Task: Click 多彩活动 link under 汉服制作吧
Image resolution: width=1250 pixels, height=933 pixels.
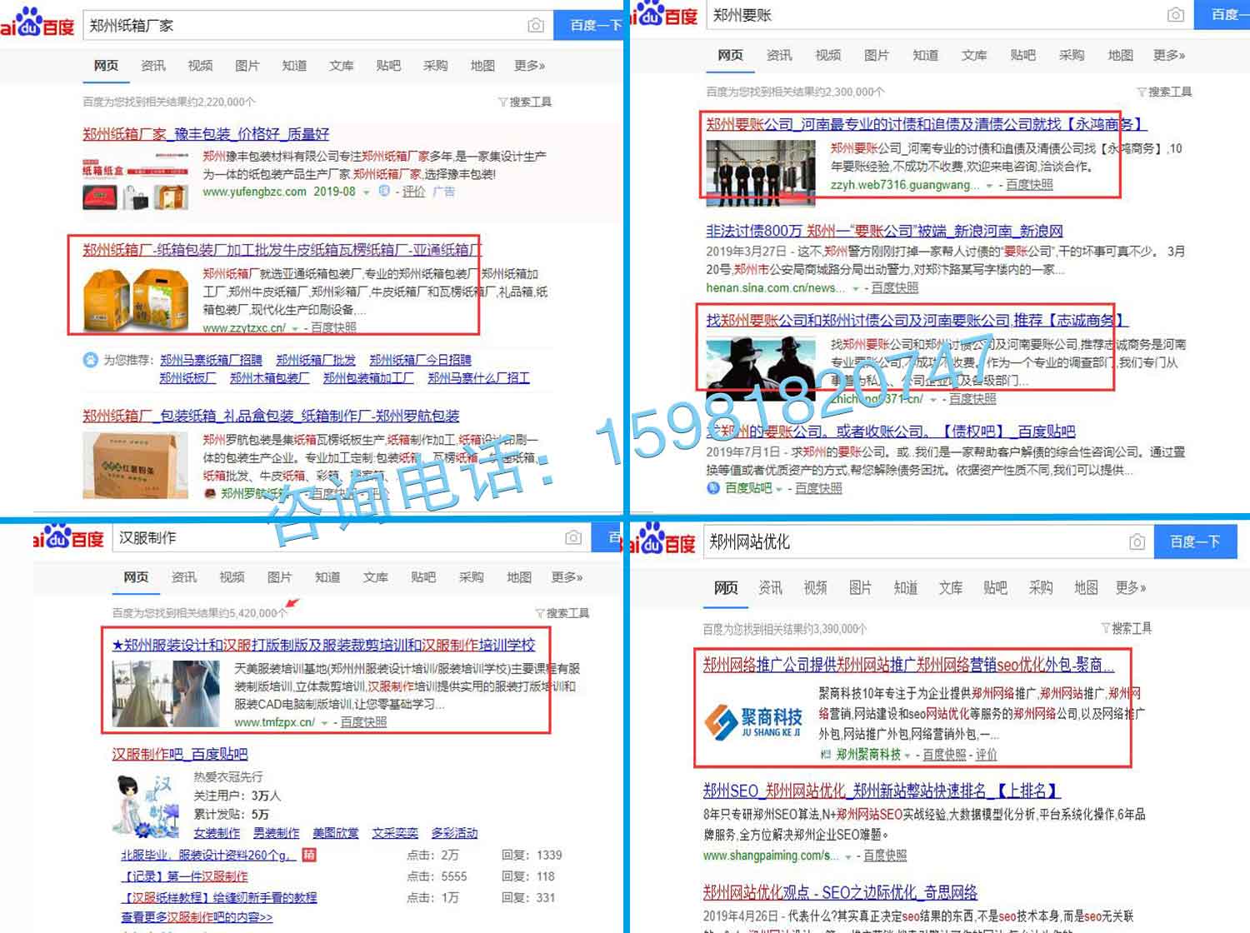Action: [x=454, y=833]
